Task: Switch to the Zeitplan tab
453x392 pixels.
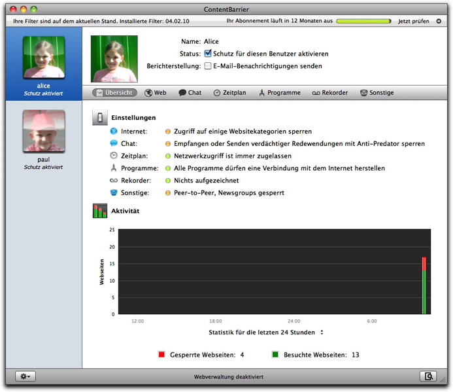Action: click(230, 92)
